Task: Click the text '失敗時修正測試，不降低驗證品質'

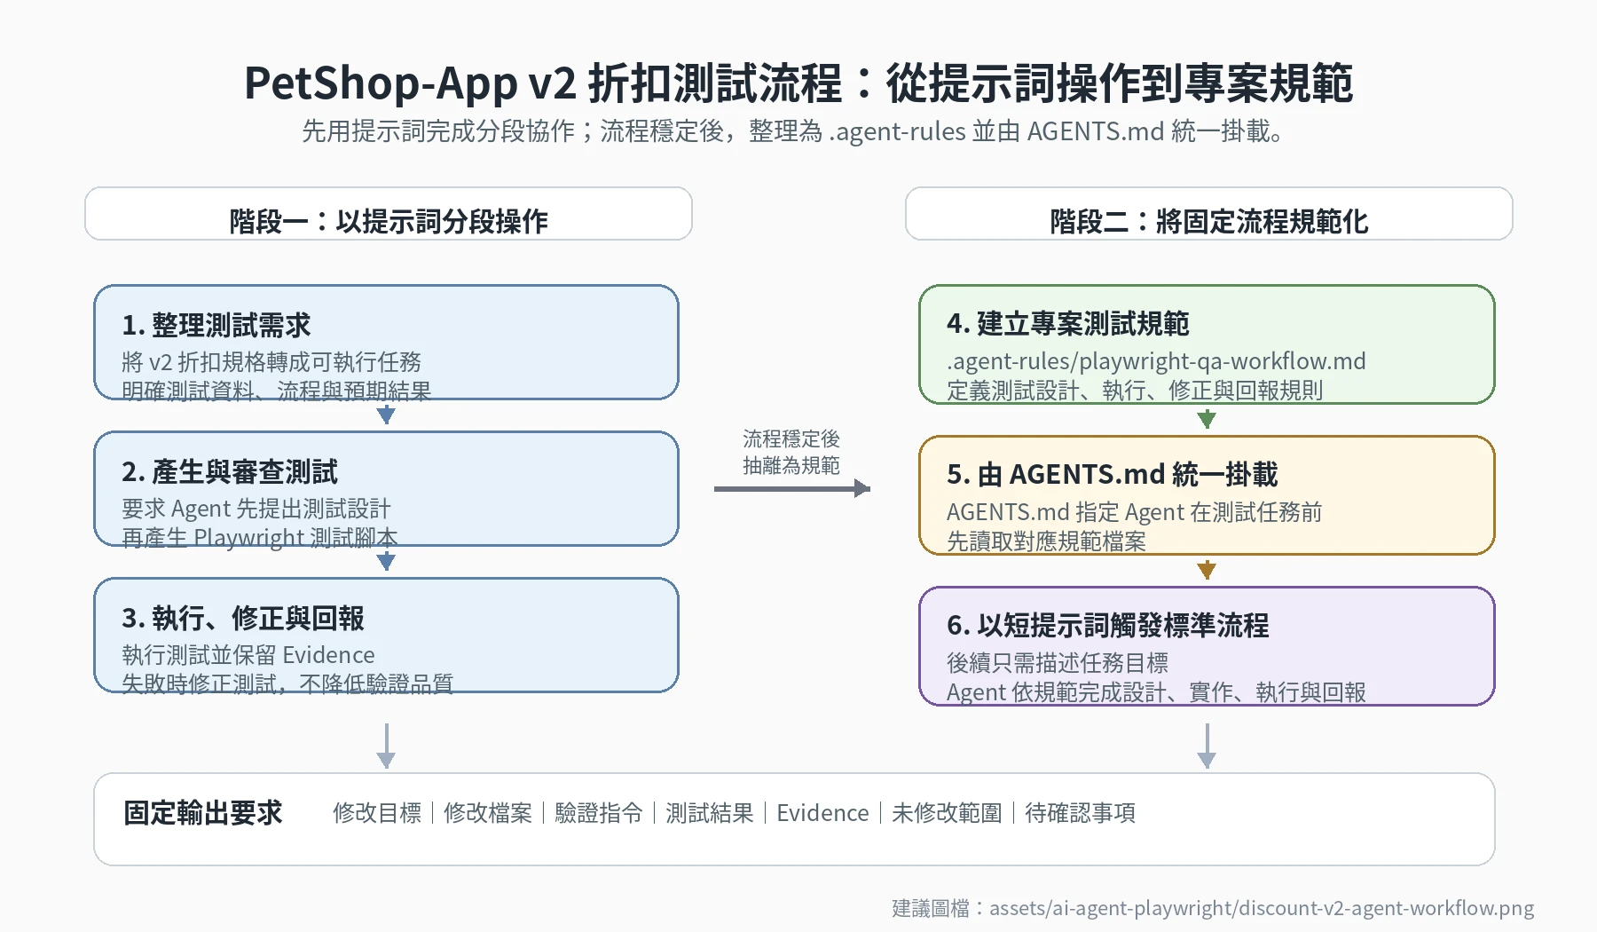Action: coord(287,683)
